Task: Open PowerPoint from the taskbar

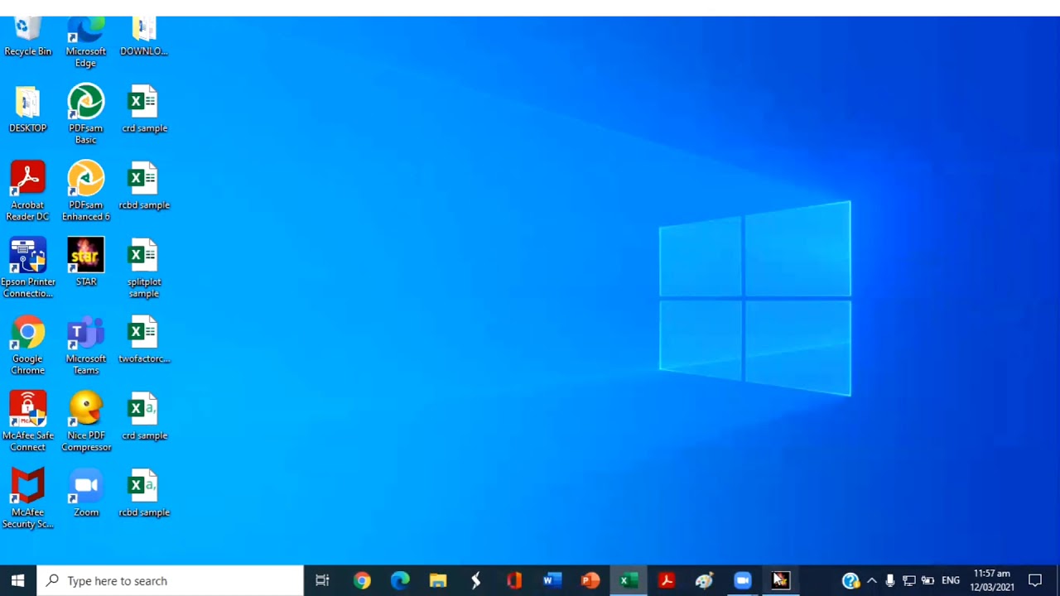Action: (590, 580)
